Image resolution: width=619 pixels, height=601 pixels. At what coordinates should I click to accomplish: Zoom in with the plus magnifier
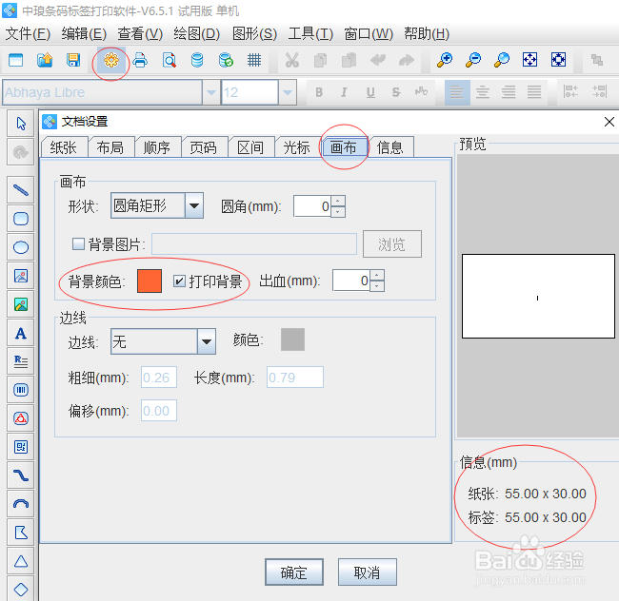click(x=445, y=60)
